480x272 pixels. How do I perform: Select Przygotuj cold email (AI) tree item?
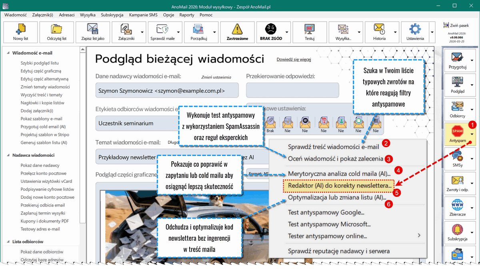click(43, 127)
